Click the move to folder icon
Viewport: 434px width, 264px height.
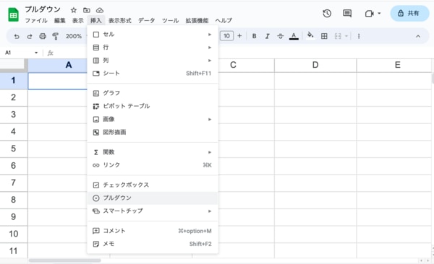[87, 10]
